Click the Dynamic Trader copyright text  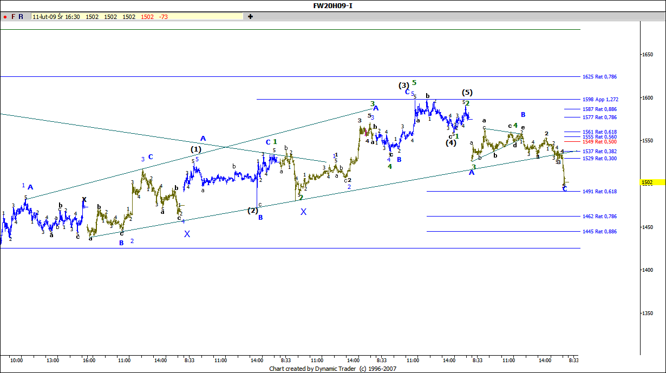(x=333, y=368)
